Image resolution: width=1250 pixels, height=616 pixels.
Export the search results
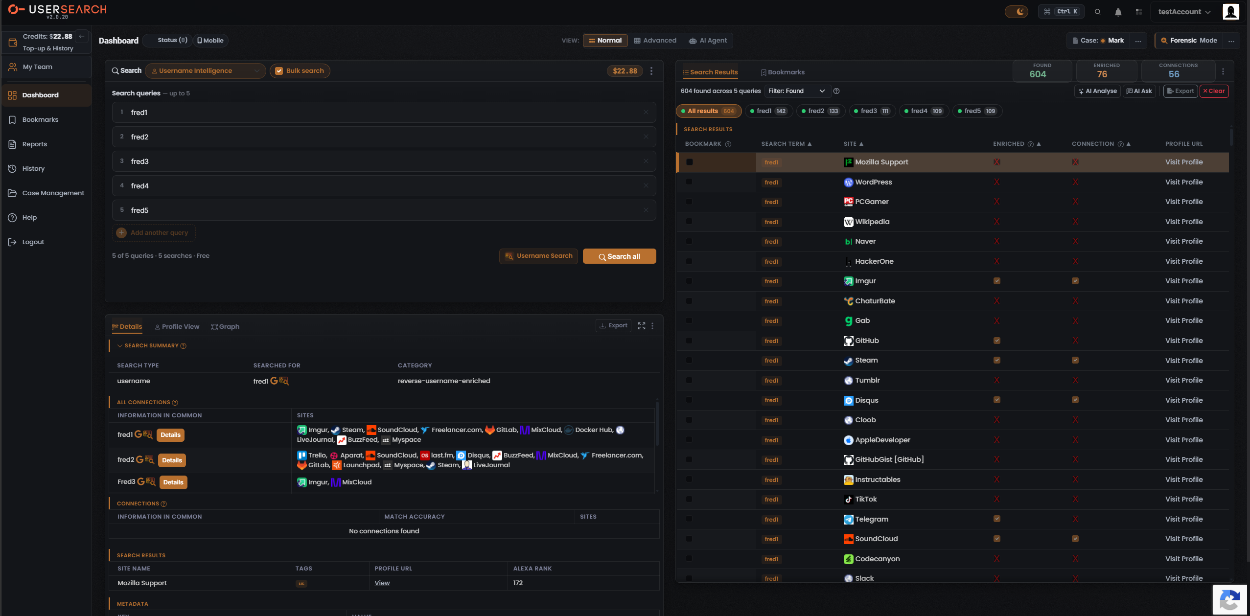click(1181, 91)
